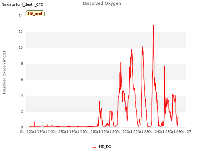Click the Oct 15 x-axis label

click(58, 132)
